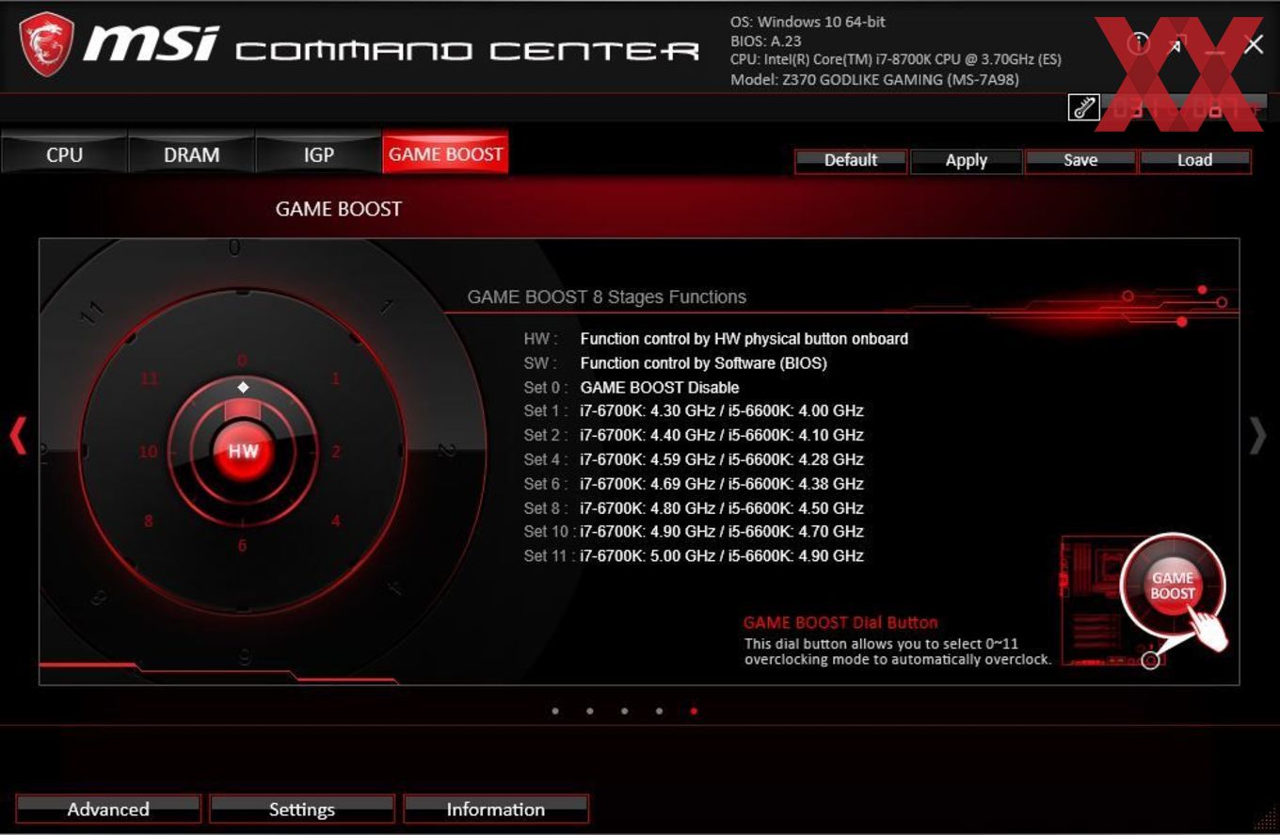Viewport: 1280px width, 835px height.
Task: Save the current profile with Save
Action: click(x=1080, y=160)
